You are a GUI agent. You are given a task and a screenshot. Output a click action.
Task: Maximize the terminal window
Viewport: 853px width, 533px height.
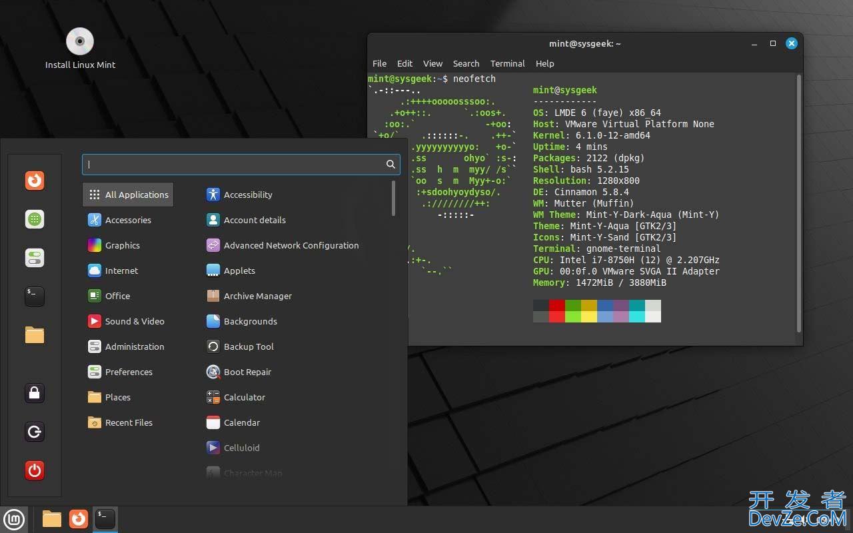(773, 43)
